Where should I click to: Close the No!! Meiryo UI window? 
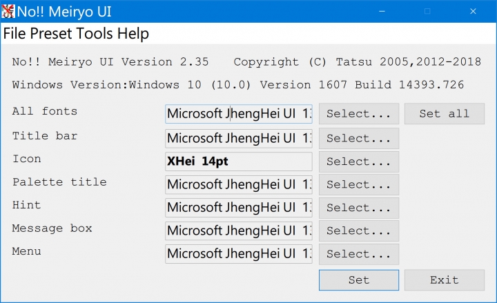pos(473,12)
